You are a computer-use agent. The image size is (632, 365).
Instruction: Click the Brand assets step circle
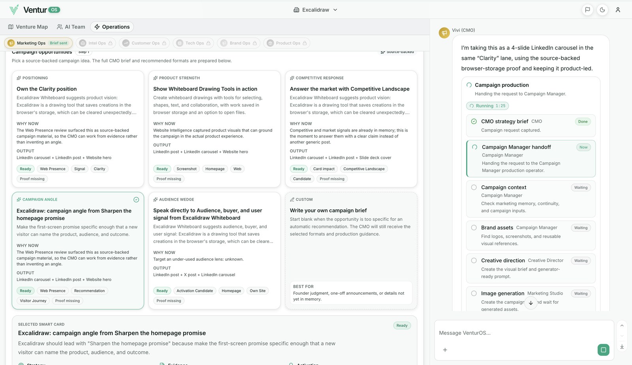(x=474, y=228)
